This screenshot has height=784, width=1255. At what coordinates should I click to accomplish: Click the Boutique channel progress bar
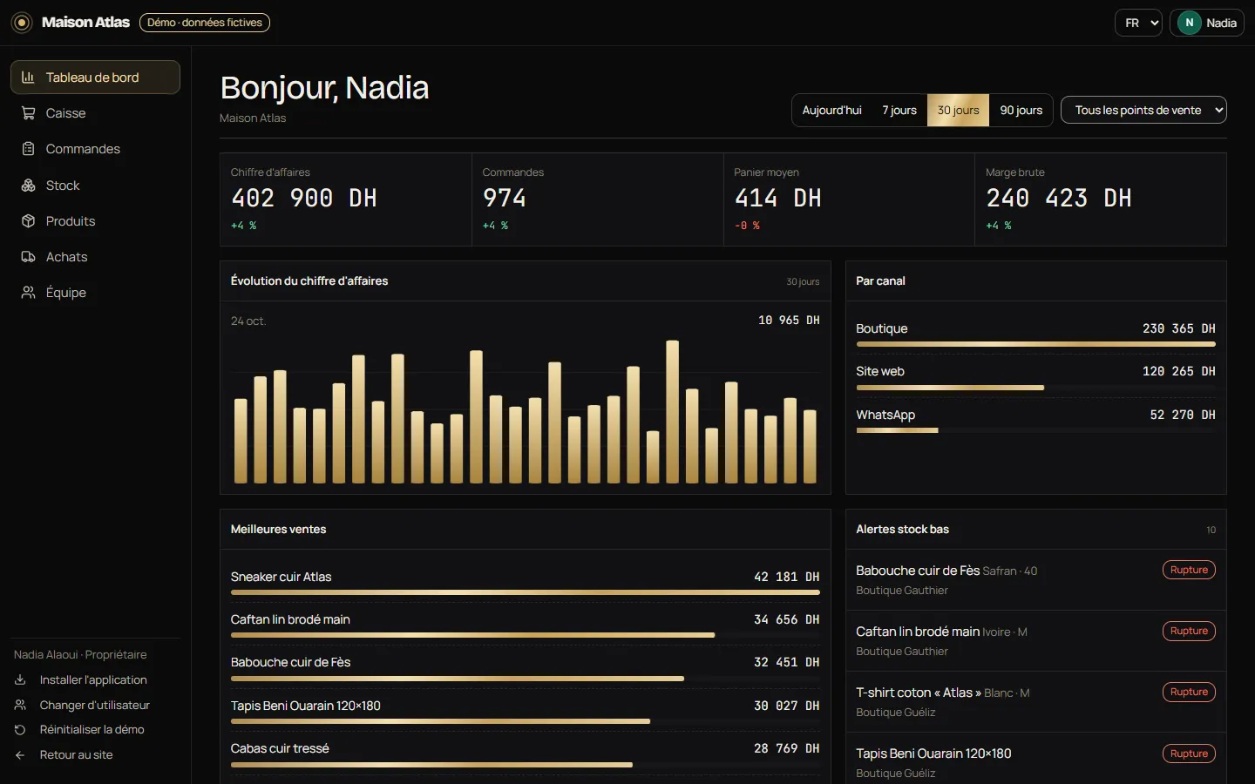point(1035,344)
